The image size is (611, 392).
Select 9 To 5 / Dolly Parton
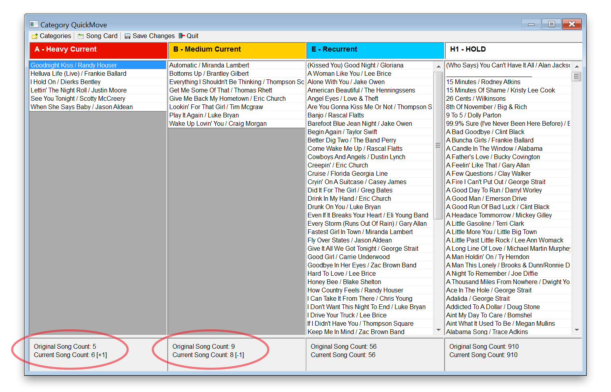coord(473,115)
